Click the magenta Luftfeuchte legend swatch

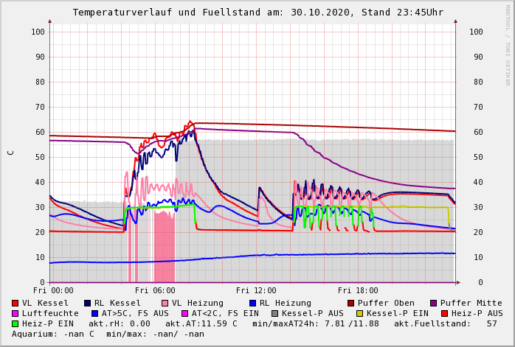click(15, 313)
